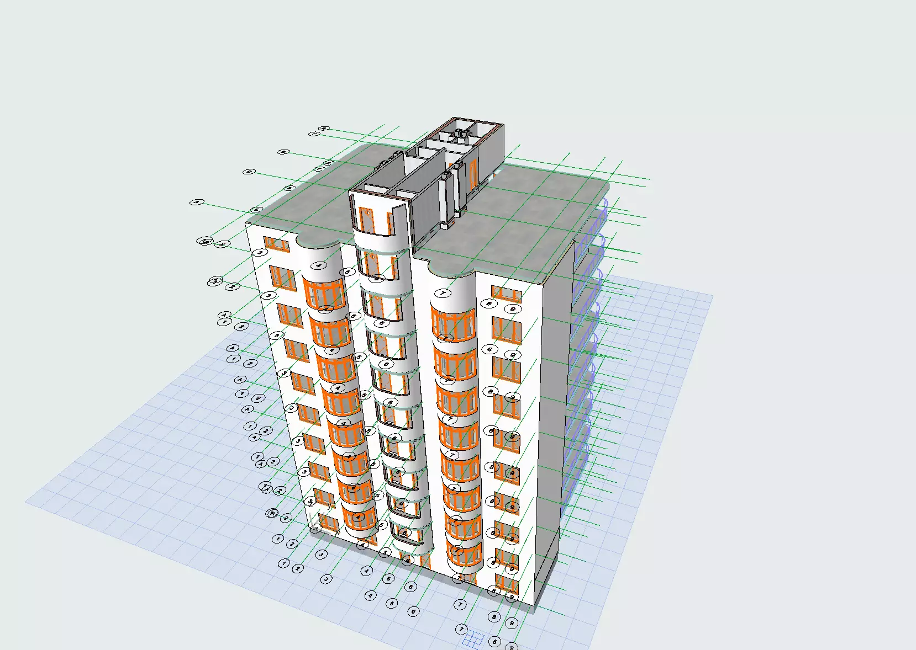Click the small blue grid icon below the building
The width and height of the screenshot is (916, 650).
473,640
